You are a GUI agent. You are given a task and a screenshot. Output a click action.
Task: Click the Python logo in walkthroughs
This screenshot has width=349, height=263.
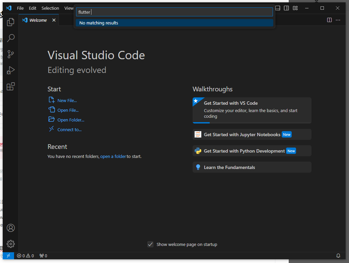pyautogui.click(x=198, y=151)
